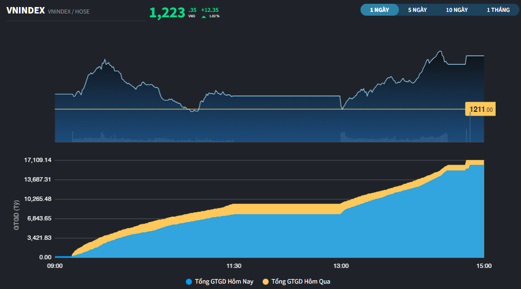This screenshot has width=521, height=289.
Task: Switch to the 1 THÁNG timeframe
Action: tap(498, 10)
